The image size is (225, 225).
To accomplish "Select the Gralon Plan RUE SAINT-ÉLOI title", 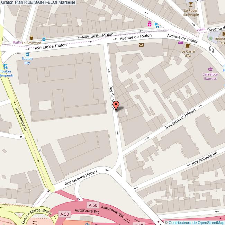I will (x=38, y=2).
